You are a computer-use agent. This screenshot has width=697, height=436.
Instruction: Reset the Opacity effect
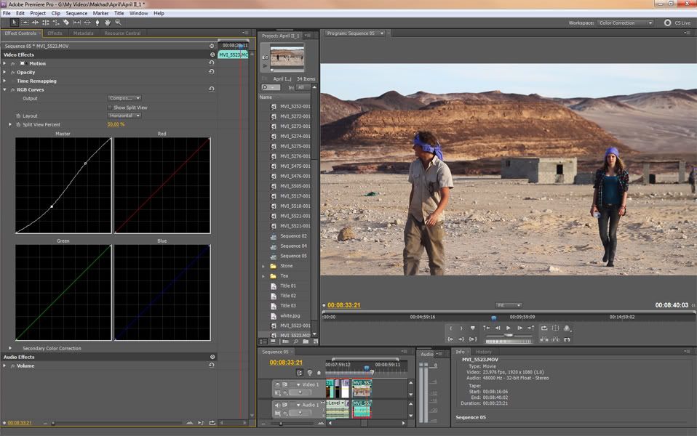point(212,72)
